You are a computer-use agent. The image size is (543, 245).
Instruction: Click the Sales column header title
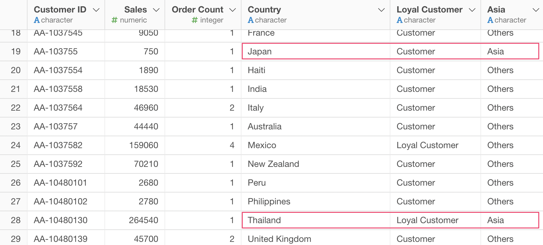point(135,10)
